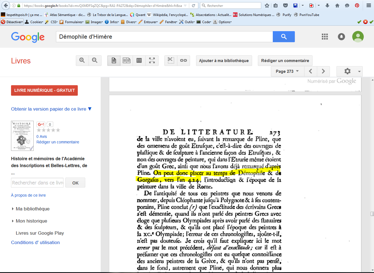Click the zoom out magnifier icon
Image resolution: width=374 pixels, height=273 pixels.
95,60
